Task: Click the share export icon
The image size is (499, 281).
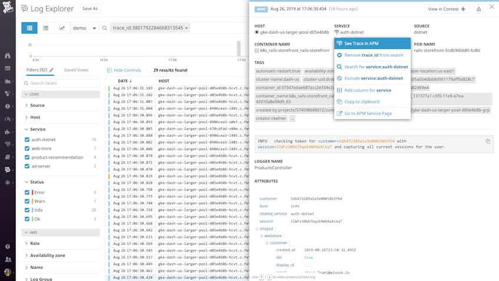Action: [478, 9]
